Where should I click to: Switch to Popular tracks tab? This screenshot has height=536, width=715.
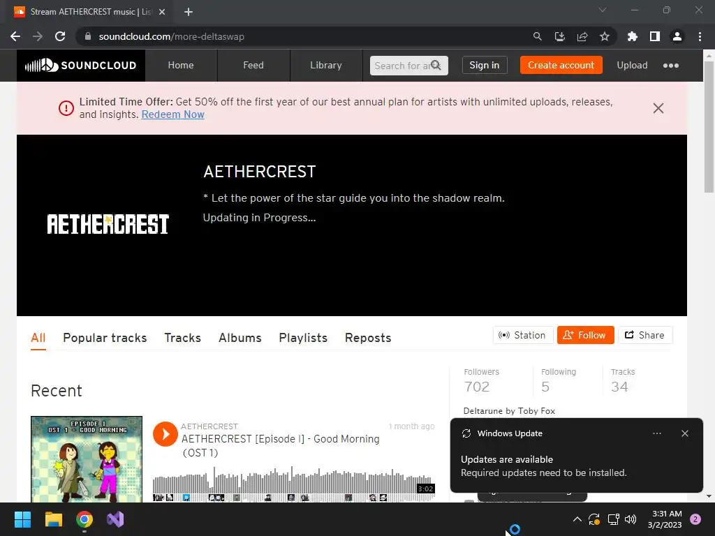(x=105, y=338)
